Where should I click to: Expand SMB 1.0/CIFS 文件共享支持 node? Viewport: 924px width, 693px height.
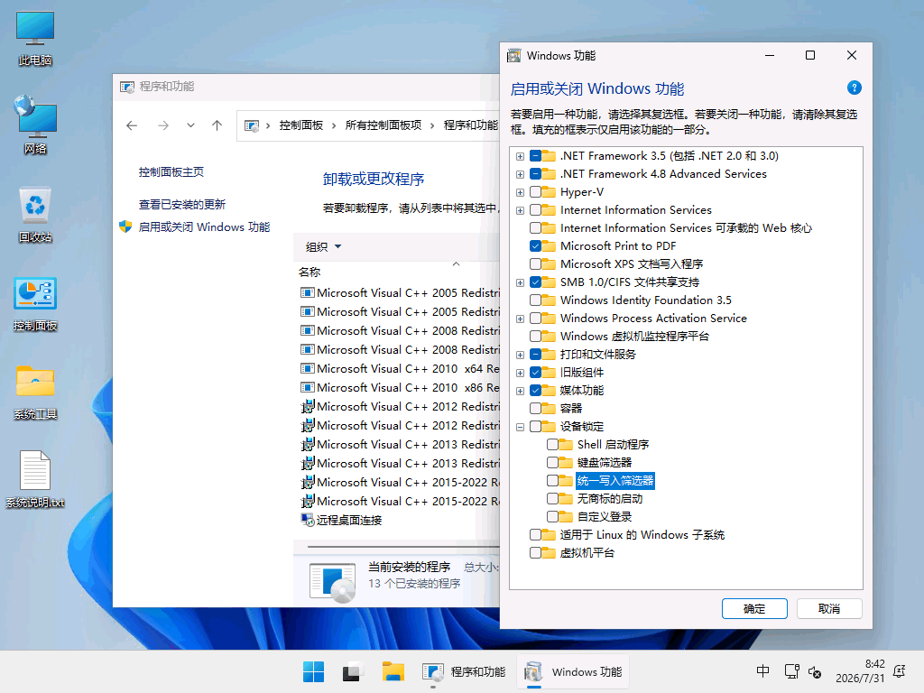pyautogui.click(x=520, y=282)
